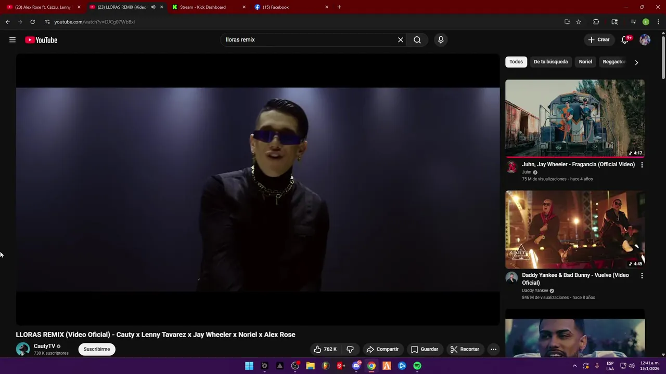Open 'Juhn, Jay Wheeler - Fragancia' title
666x374 pixels.
pyautogui.click(x=578, y=164)
